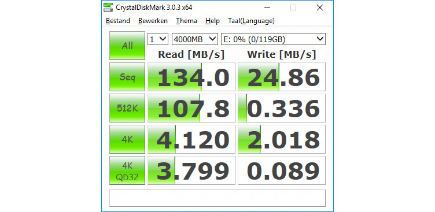Select the 4K QD32 read value 3.799

pos(191,170)
